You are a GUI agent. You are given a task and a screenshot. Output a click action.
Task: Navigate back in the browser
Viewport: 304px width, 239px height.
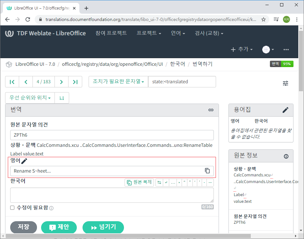click(x=7, y=19)
